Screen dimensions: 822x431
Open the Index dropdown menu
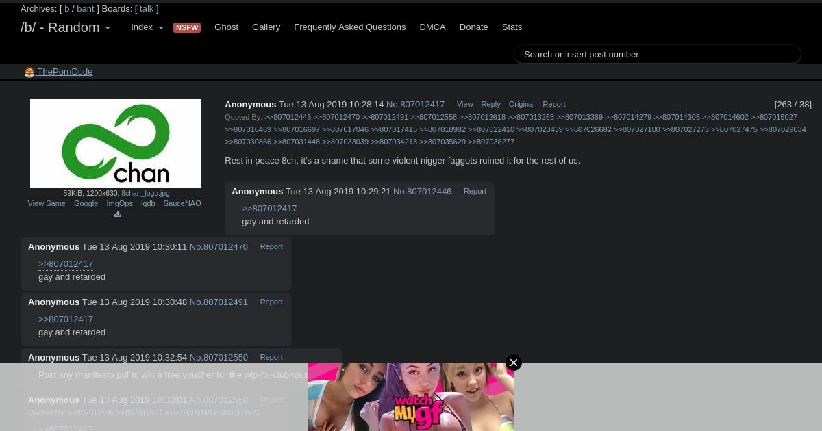[x=147, y=27]
